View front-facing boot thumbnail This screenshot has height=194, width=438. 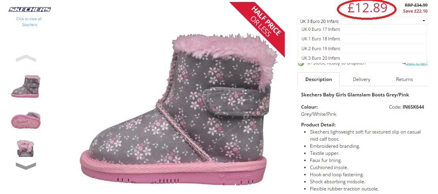click(25, 148)
